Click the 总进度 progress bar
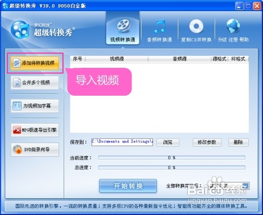The height and width of the screenshot is (215, 263). [171, 168]
